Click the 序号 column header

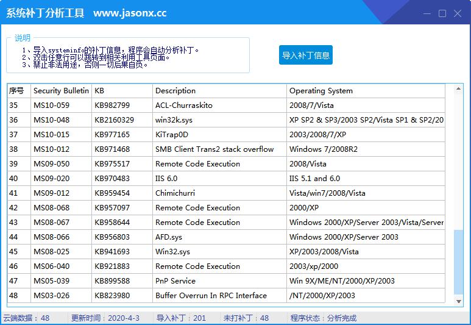tap(18, 91)
